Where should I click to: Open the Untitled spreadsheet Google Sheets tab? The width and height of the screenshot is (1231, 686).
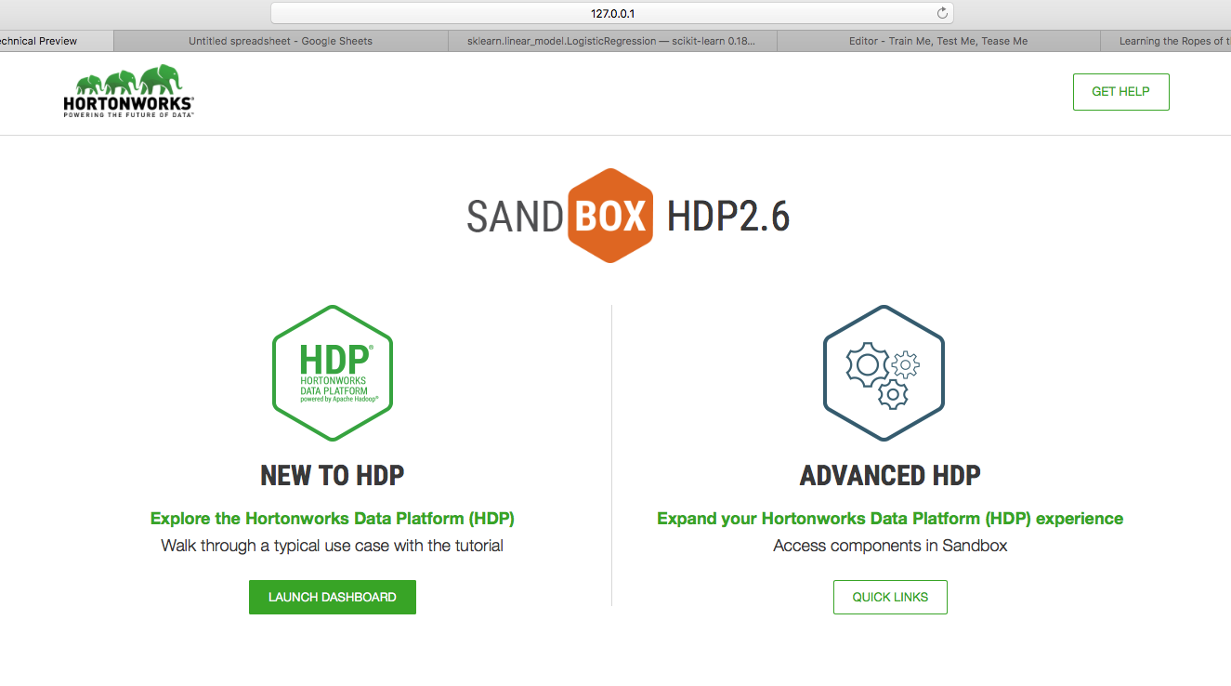point(280,40)
